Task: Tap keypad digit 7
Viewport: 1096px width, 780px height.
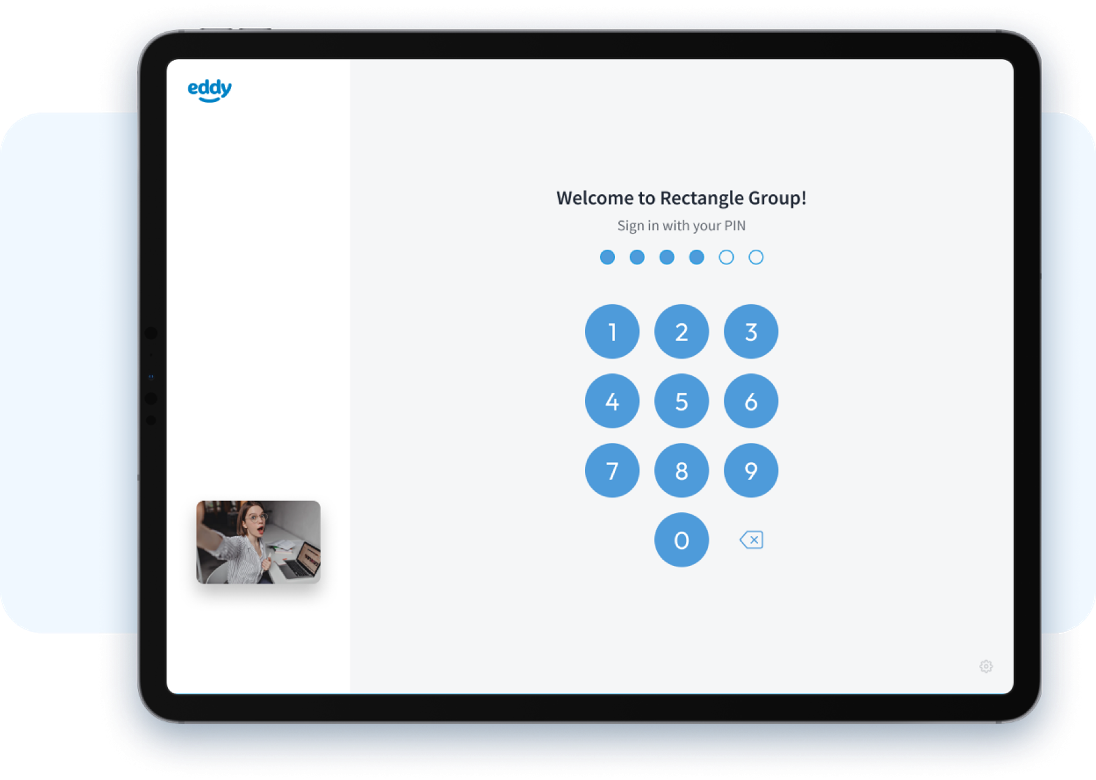Action: coord(612,470)
